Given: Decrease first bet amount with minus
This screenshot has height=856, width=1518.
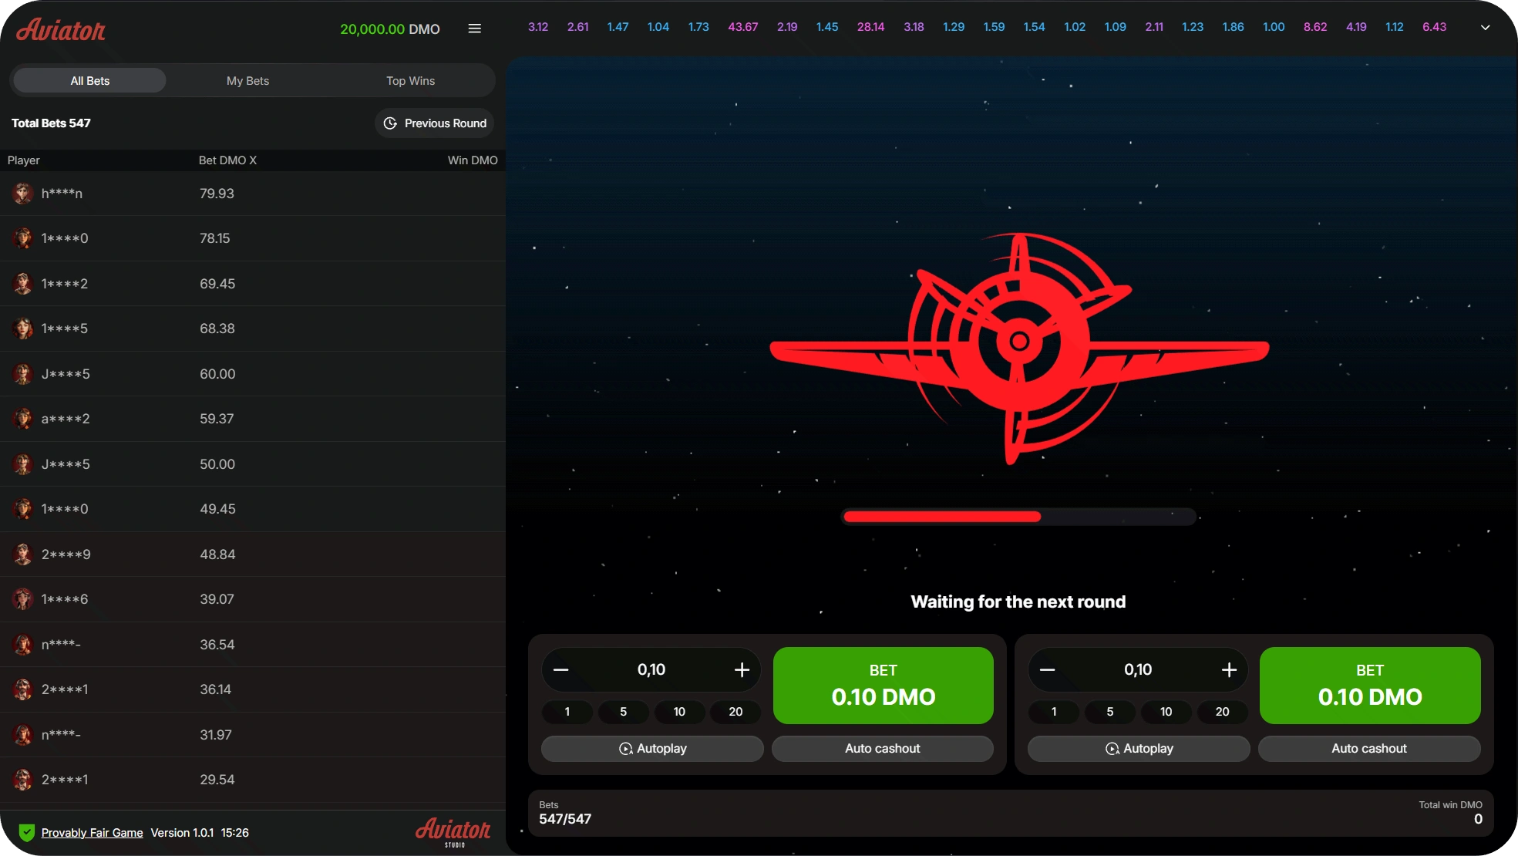Looking at the screenshot, I should coord(561,669).
